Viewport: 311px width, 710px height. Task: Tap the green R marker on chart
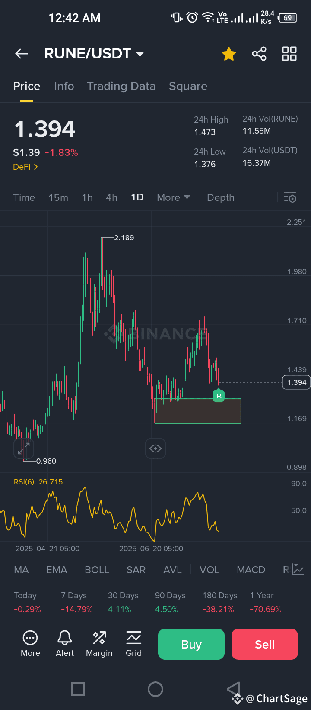[x=219, y=396]
